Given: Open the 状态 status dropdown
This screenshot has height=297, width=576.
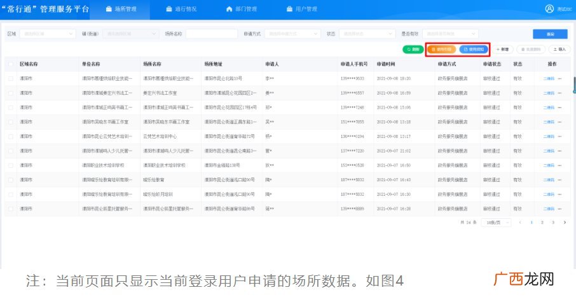Looking at the screenshot, I should [367, 34].
